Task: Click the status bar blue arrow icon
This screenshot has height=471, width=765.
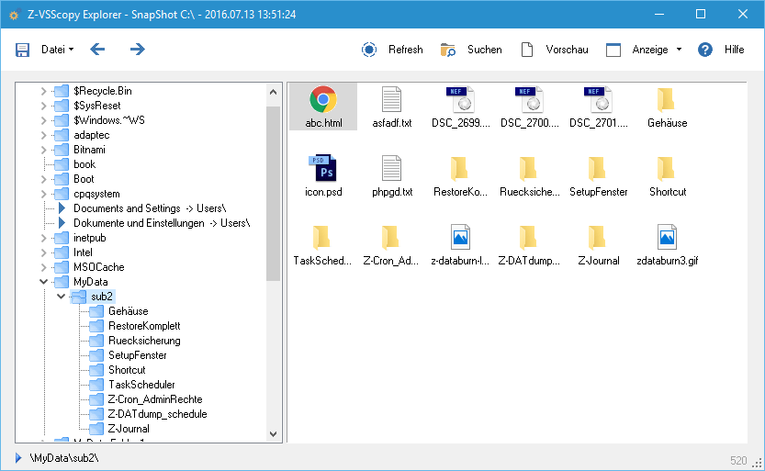Action: pyautogui.click(x=18, y=458)
